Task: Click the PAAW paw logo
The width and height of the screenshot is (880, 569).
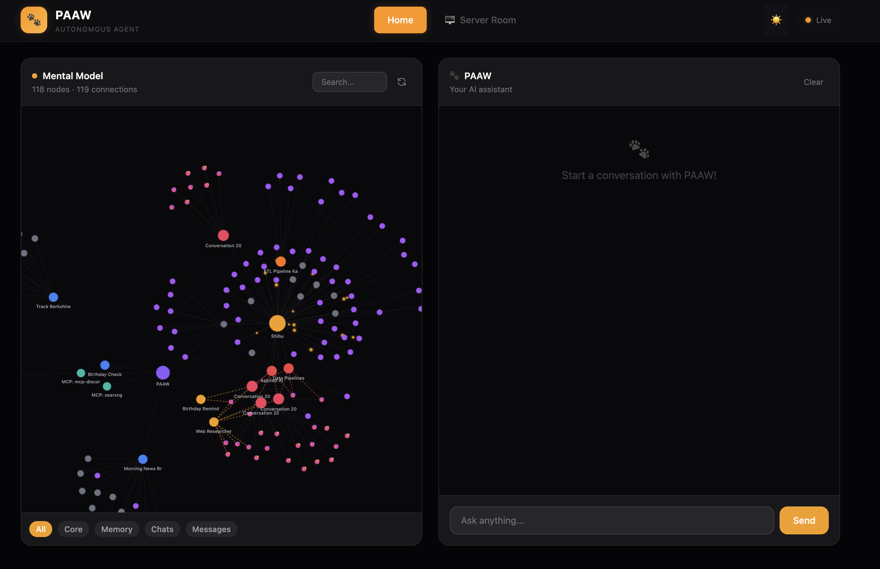Action: tap(34, 20)
